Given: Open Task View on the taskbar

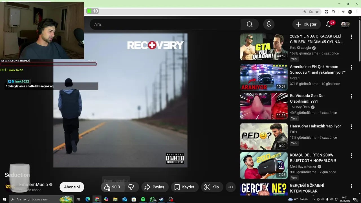Looking at the screenshot, I should tap(78, 199).
